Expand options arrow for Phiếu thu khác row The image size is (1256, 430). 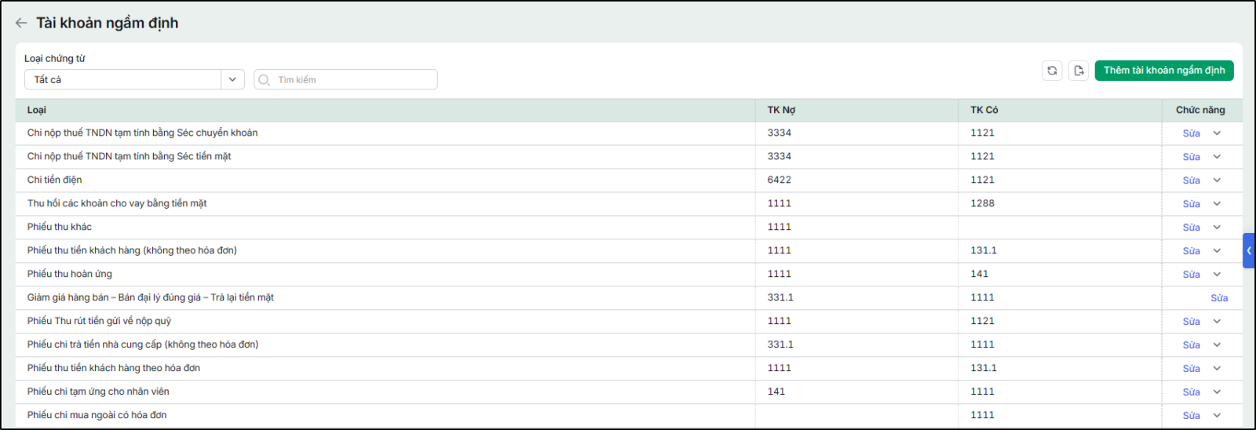(x=1217, y=228)
